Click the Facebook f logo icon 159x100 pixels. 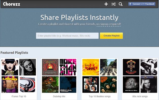pyautogui.click(x=130, y=4)
